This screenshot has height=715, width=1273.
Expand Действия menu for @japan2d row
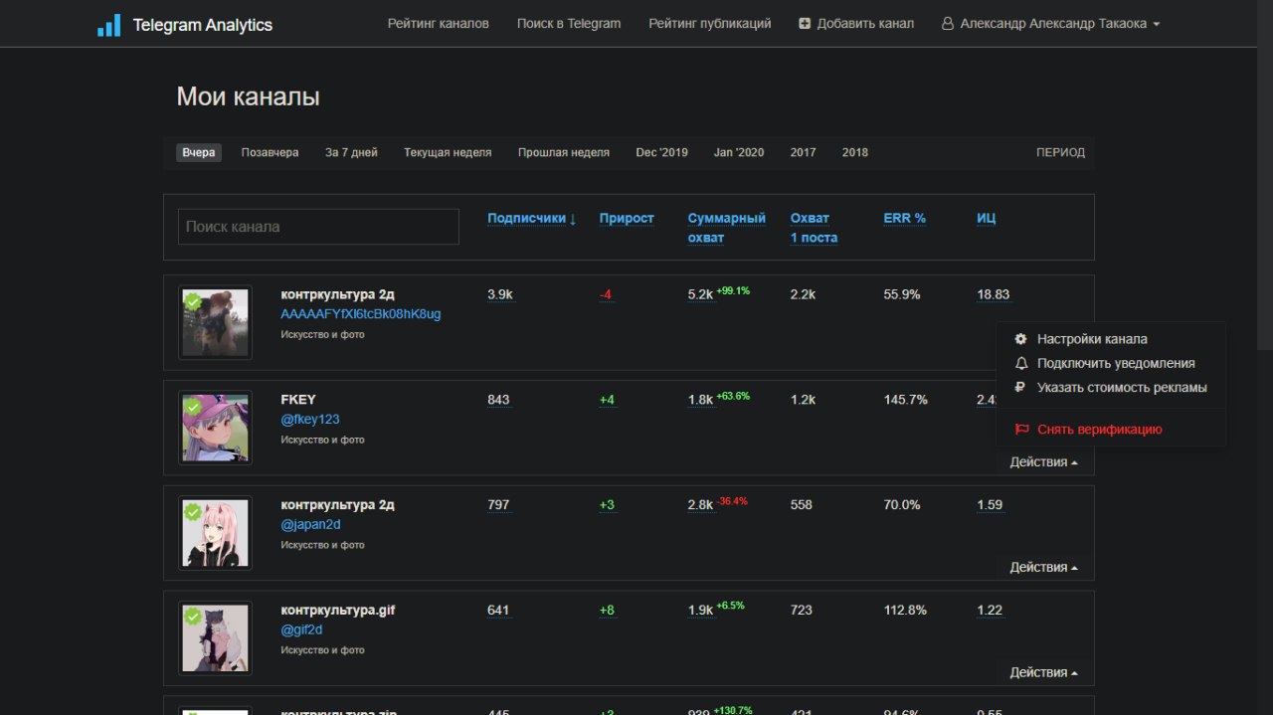pyautogui.click(x=1044, y=568)
